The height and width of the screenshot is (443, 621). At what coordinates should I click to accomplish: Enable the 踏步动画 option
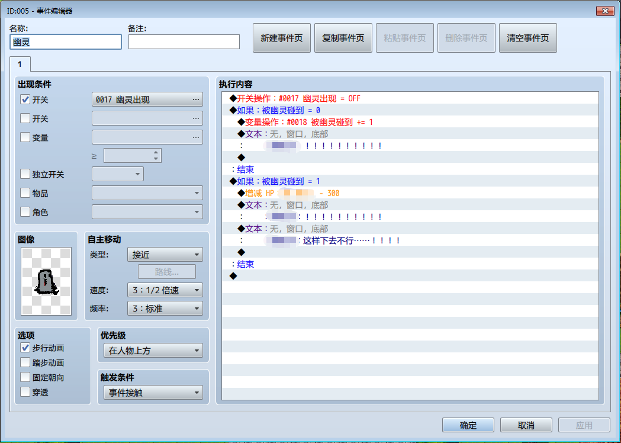coord(25,362)
